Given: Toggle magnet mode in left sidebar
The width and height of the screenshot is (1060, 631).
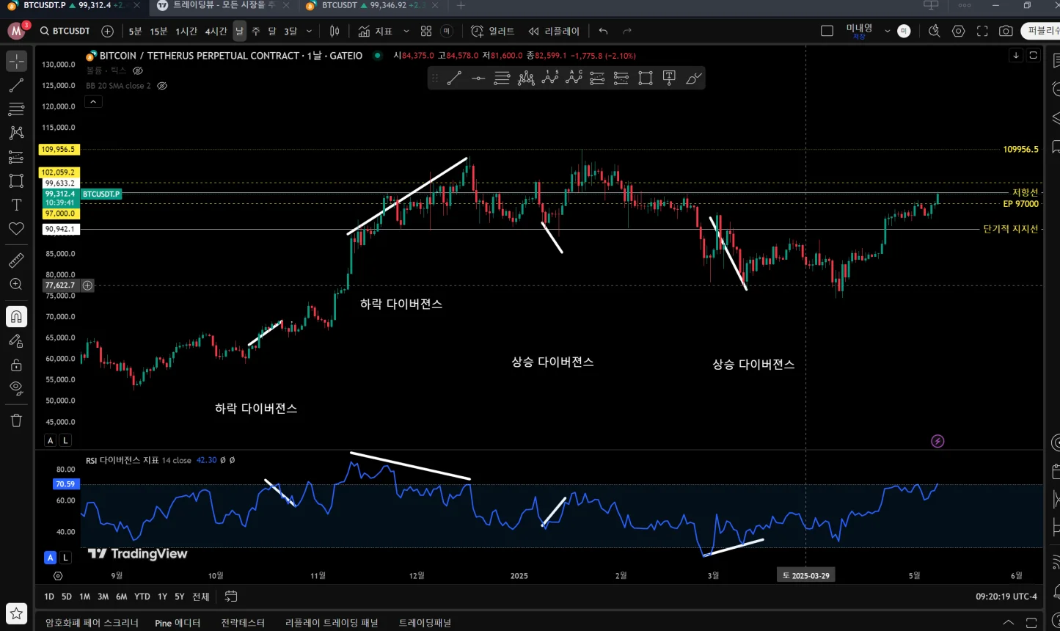Looking at the screenshot, I should (16, 316).
